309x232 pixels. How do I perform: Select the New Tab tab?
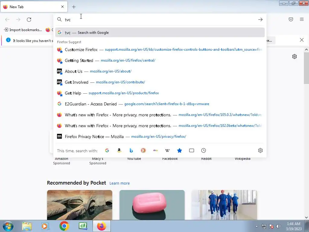point(34,7)
